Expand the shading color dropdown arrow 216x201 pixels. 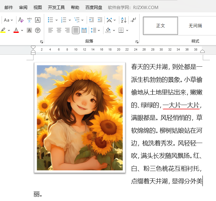click(x=114, y=30)
